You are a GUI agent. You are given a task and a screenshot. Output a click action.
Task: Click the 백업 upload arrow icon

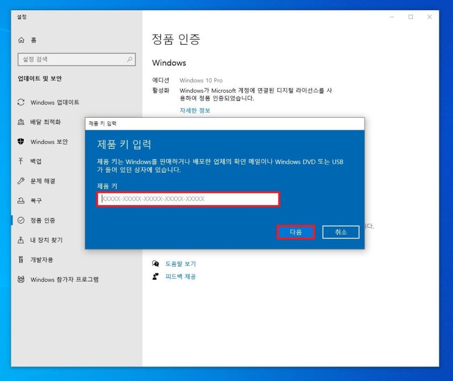pos(21,161)
